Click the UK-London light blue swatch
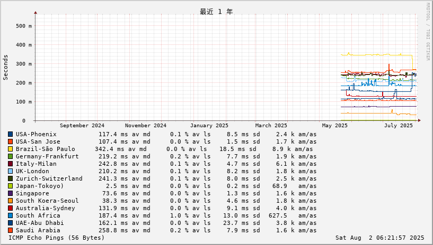433x245 pixels. [x=10, y=171]
